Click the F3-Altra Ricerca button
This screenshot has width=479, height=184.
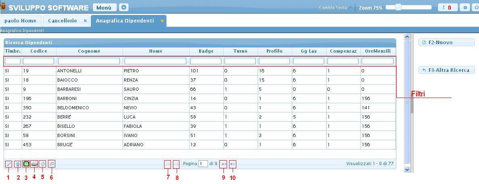coord(447,70)
